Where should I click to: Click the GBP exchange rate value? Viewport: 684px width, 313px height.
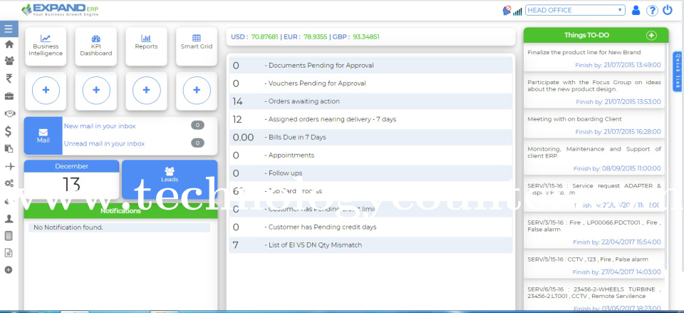[x=366, y=36]
